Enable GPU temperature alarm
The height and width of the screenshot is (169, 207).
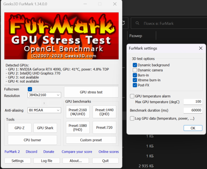pyautogui.click(x=132, y=96)
